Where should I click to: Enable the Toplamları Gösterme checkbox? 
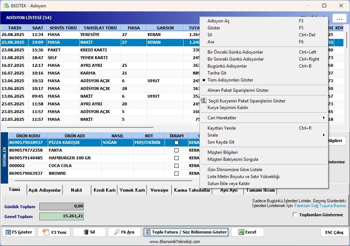295,215
